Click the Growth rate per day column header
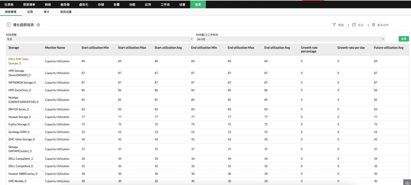The width and height of the screenshot is (411, 185). click(351, 48)
